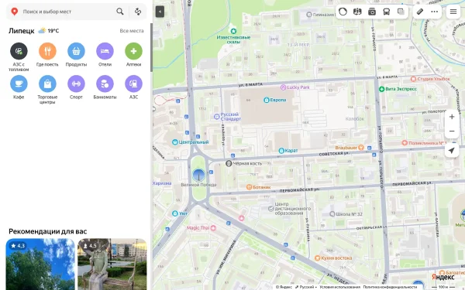The width and height of the screenshot is (465, 290).
Task: Open the map layers type selector
Action: (401, 12)
